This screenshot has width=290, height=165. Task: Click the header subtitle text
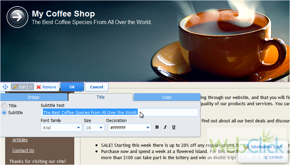pos(92,22)
